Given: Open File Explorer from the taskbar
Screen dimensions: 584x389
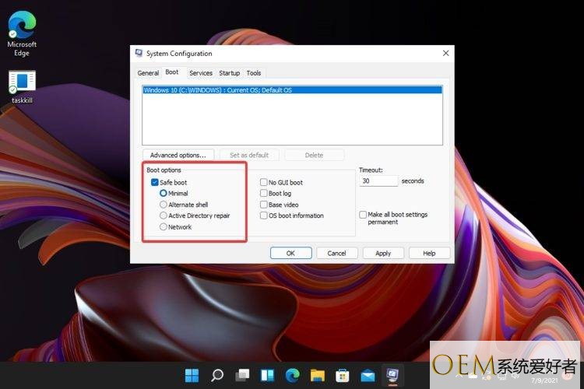Looking at the screenshot, I should pos(317,375).
